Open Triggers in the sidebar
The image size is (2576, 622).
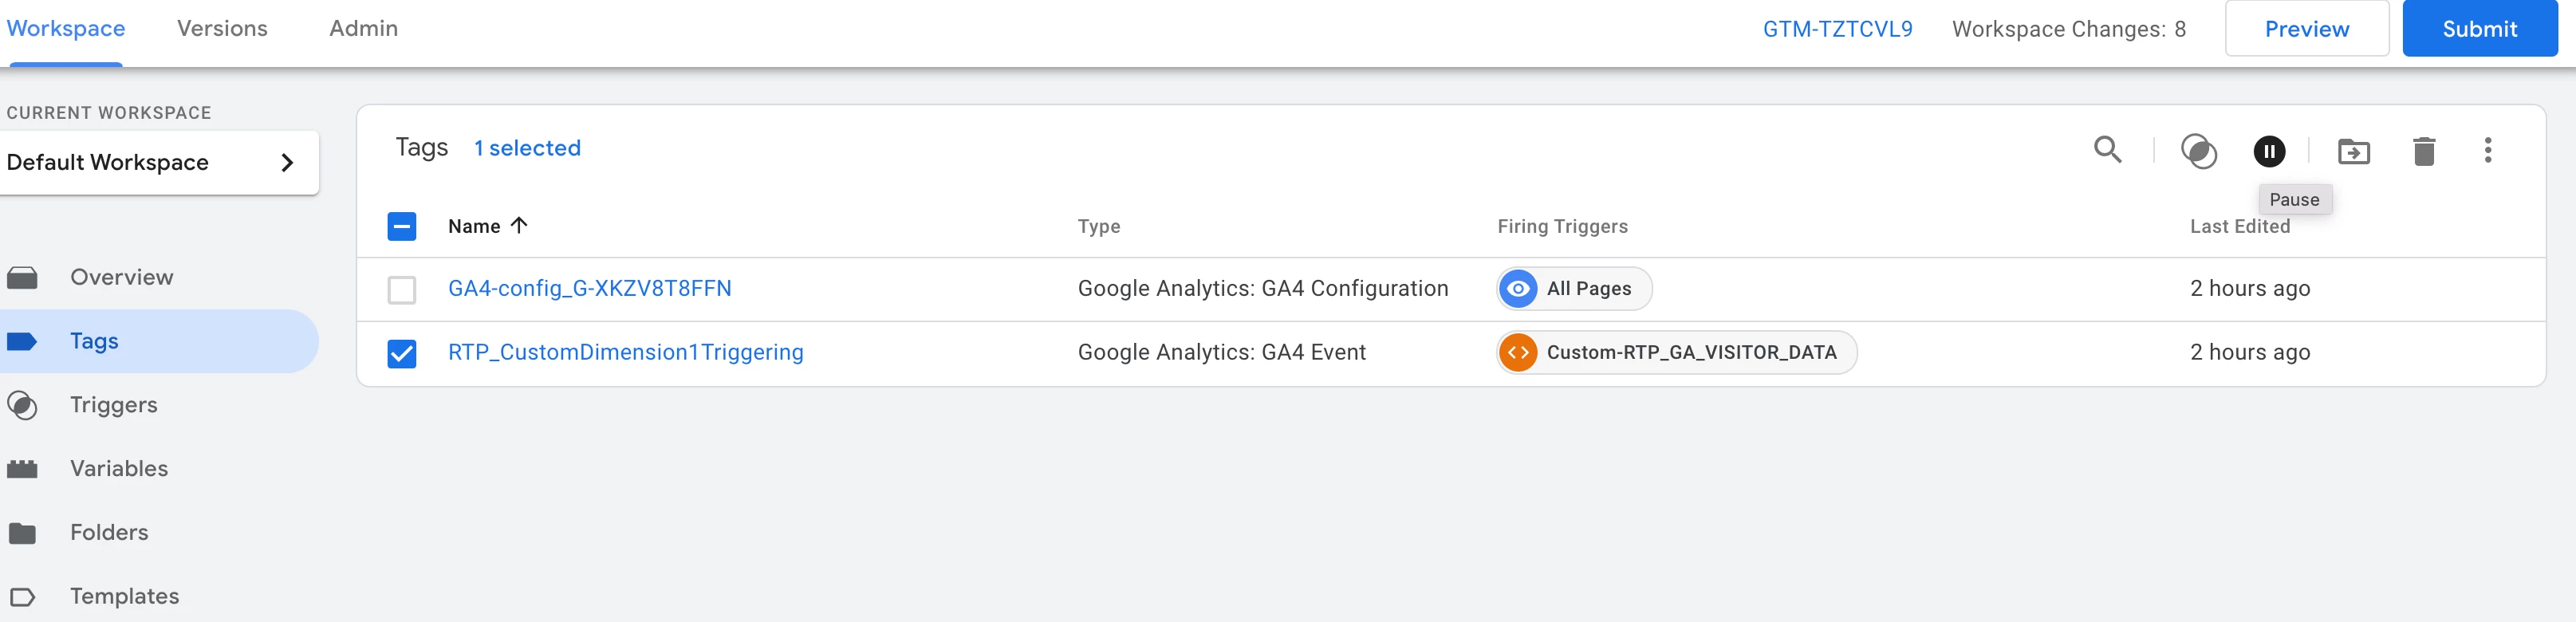(x=113, y=405)
